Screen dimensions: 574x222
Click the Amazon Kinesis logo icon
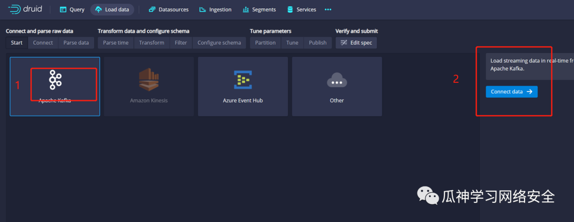(149, 80)
